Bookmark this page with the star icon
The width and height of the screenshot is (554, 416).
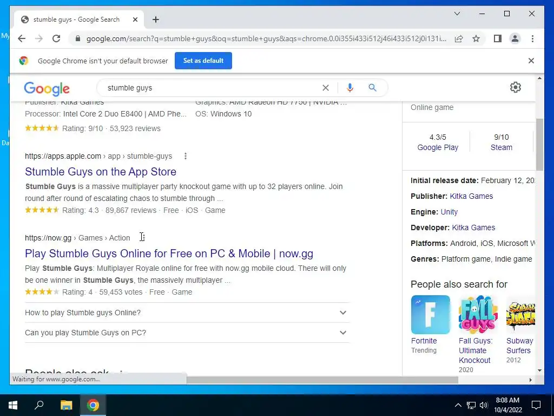pyautogui.click(x=476, y=38)
